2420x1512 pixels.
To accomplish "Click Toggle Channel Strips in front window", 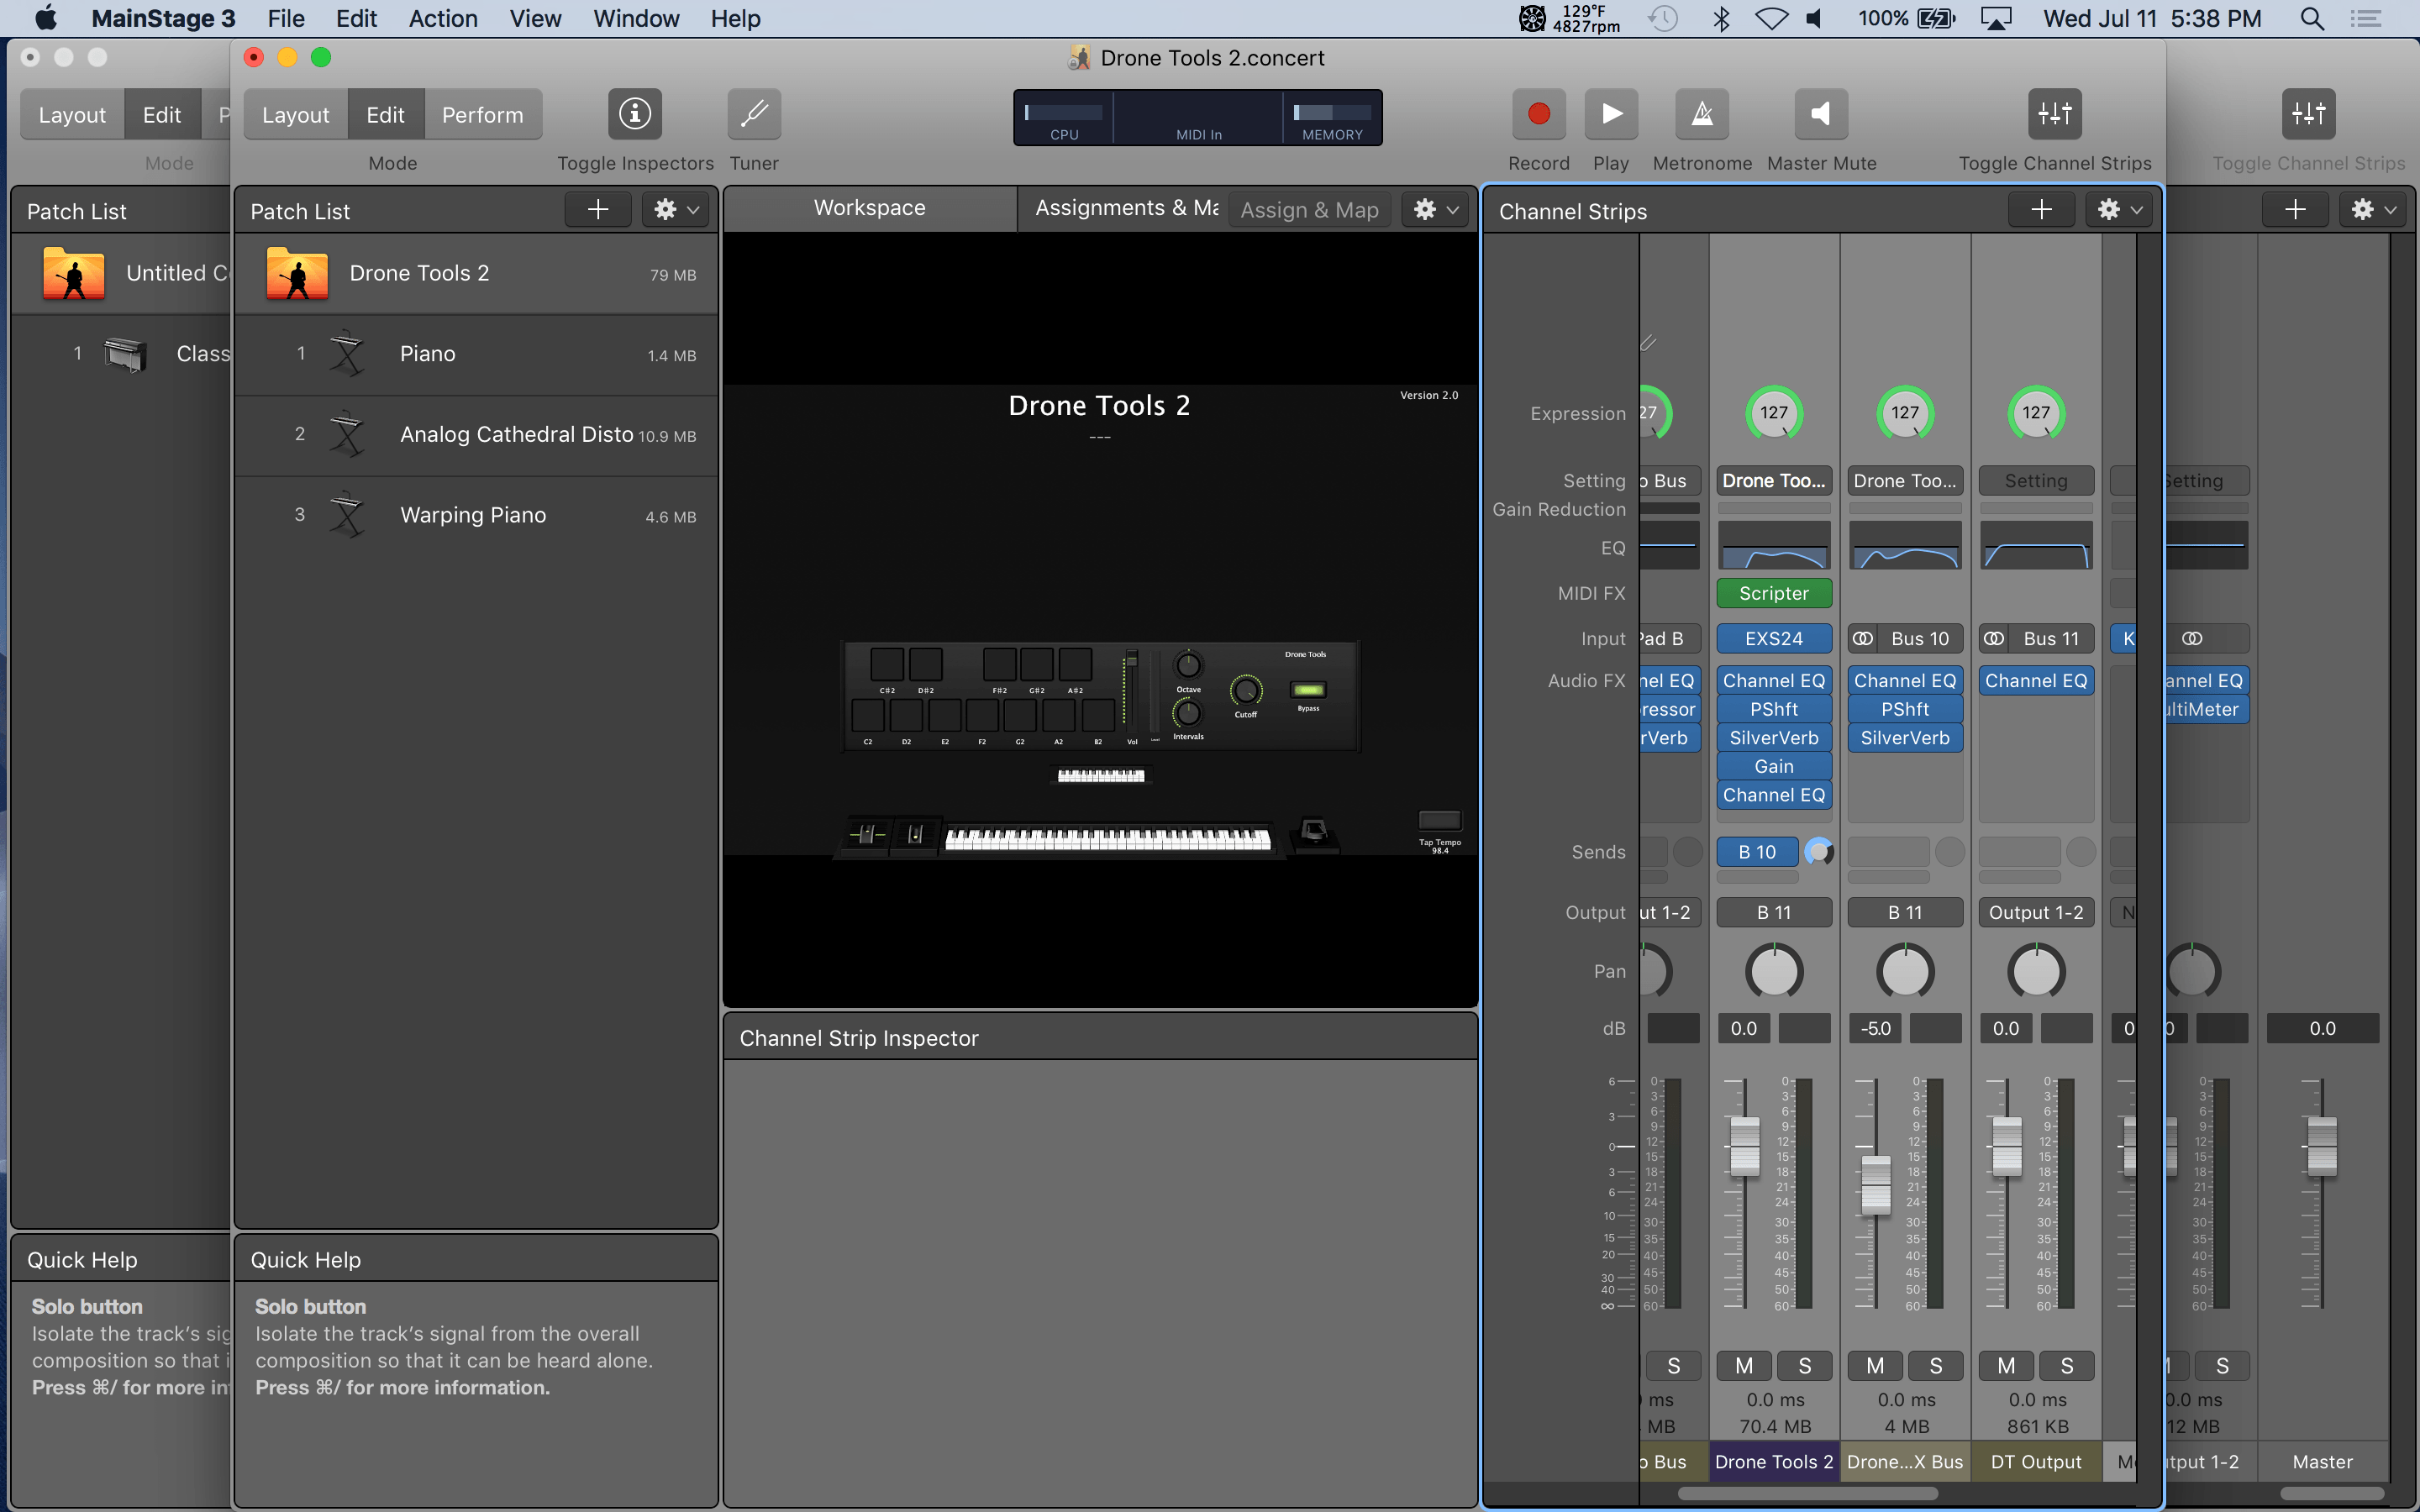I will (x=2055, y=114).
